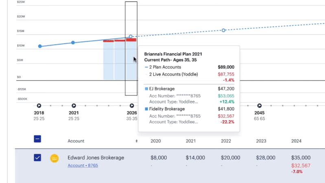Sort by the Account column arrows
325x183 pixels.
[x=136, y=141]
